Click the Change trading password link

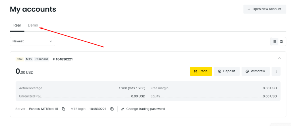(x=145, y=109)
